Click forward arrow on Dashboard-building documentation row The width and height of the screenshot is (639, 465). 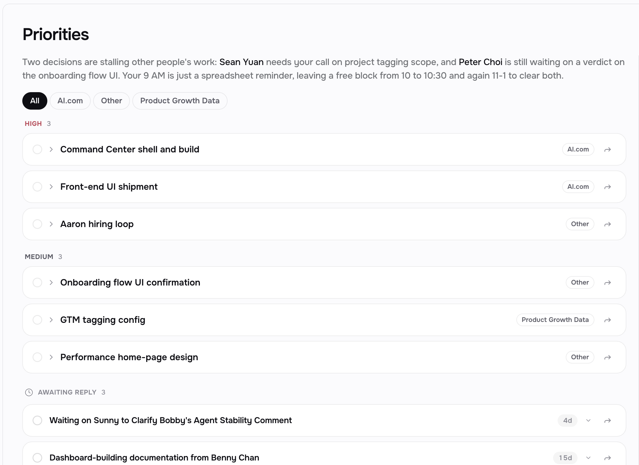608,458
